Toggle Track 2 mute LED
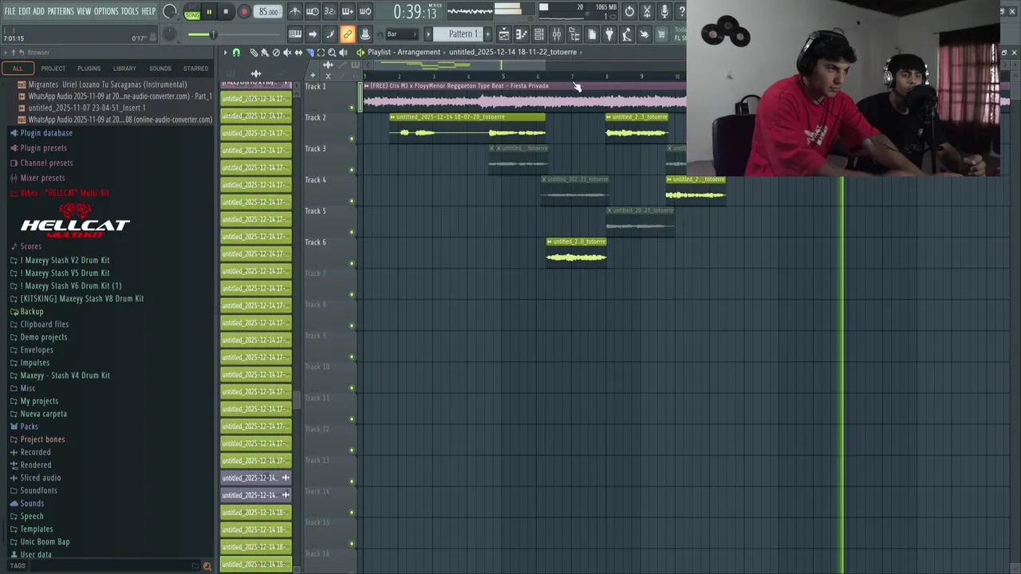1021x574 pixels. tap(352, 138)
